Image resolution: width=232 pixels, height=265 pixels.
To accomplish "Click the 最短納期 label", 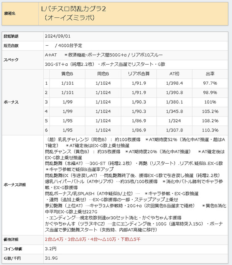I will (11, 36).
